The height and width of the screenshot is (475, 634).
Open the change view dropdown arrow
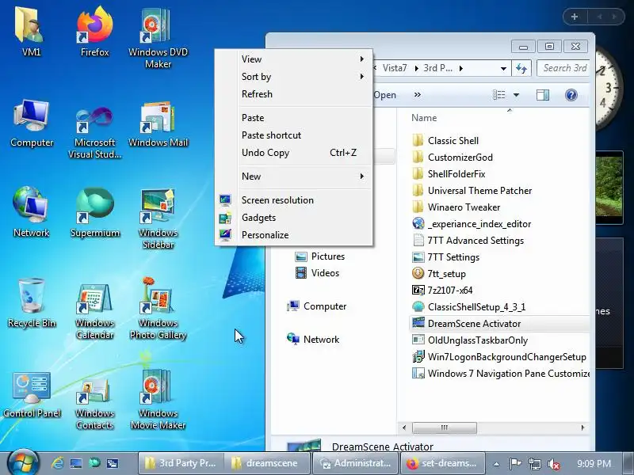[x=517, y=95]
